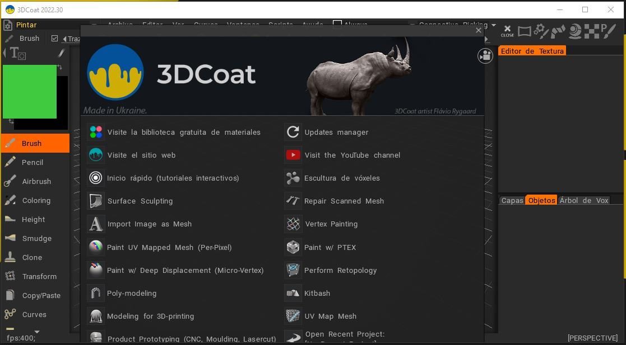
Task: Click Visite el sitio web
Action: 131,155
